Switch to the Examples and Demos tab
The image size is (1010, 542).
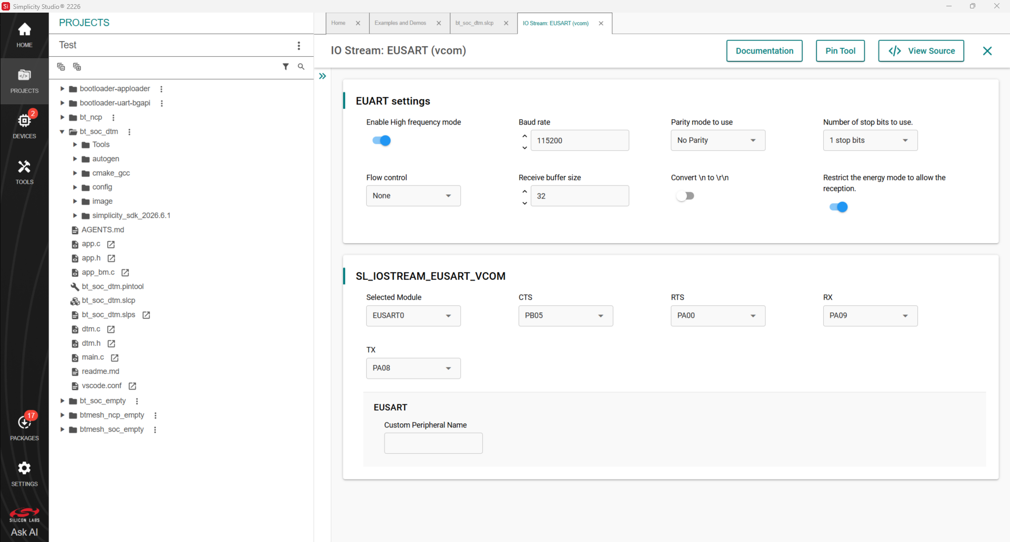pyautogui.click(x=400, y=23)
